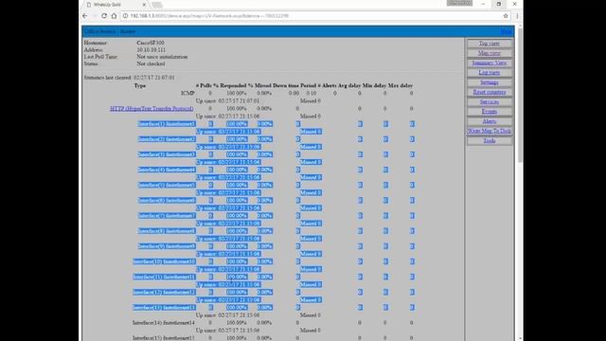Go back to the previous browser page
The height and width of the screenshot is (341, 606).
(85, 16)
